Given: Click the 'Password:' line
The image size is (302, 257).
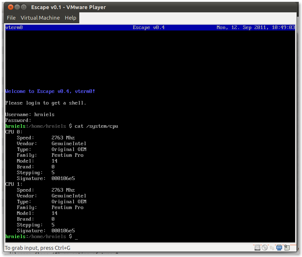Looking at the screenshot, I should click(18, 120).
